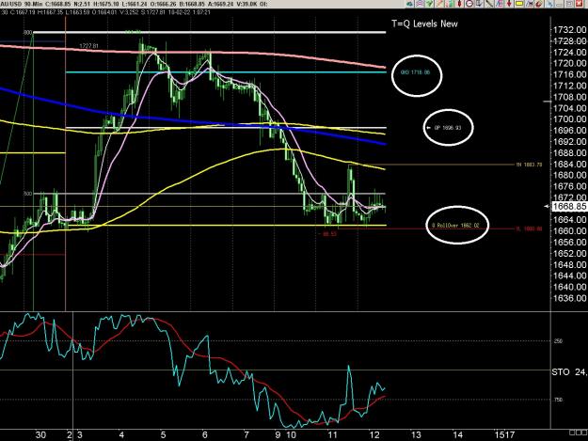This screenshot has width=588, height=441.
Task: Click date 13 on the time axis
Action: coord(416,435)
